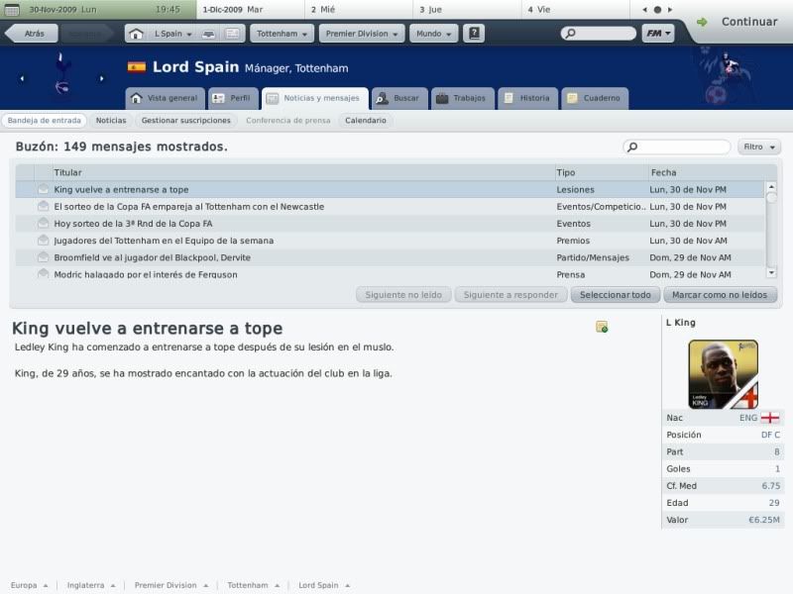
Task: Open 'Broomfield ve al jugador del Blackpool, Dervite'
Action: [x=390, y=257]
